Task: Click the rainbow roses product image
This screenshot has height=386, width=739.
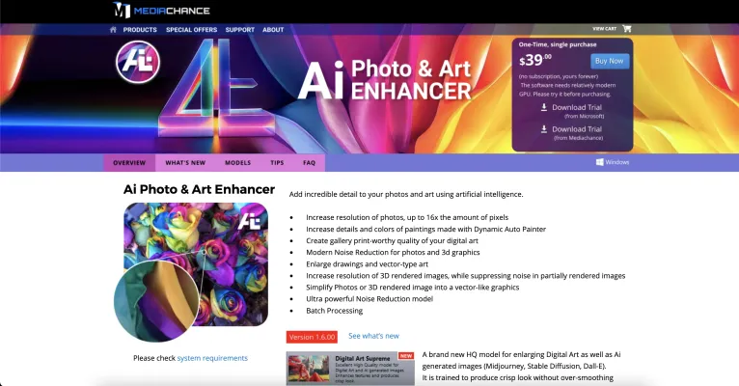Action: pyautogui.click(x=196, y=264)
